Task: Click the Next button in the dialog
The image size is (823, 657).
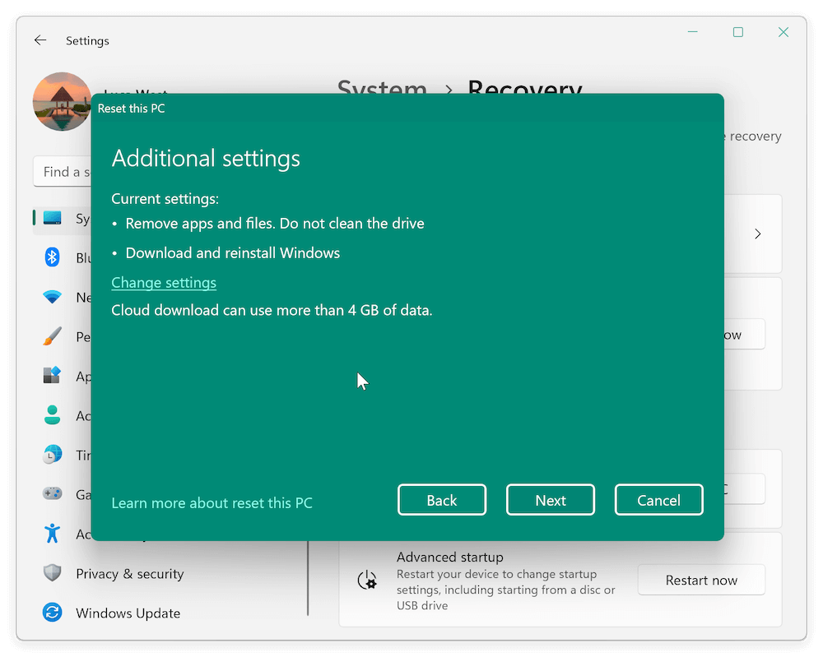Action: [x=550, y=499]
